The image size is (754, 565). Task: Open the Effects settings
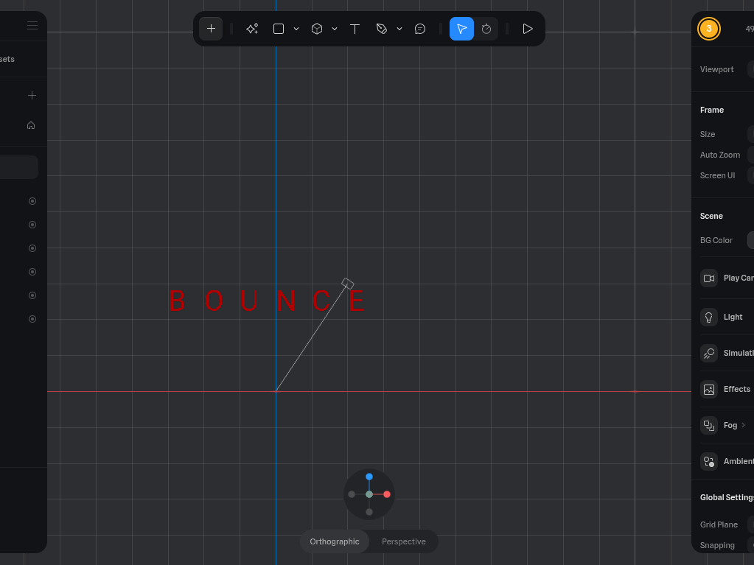tap(709, 389)
